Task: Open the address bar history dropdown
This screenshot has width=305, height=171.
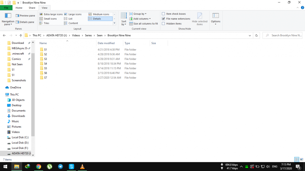Action: (x=250, y=35)
